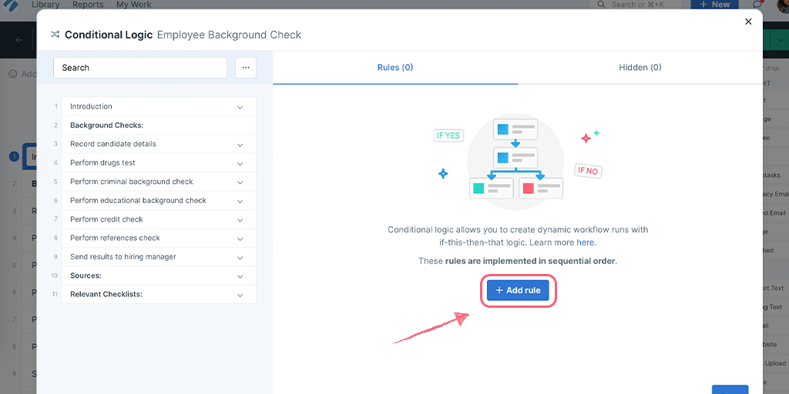Expand the Send results to hiring manager chevron
Screen dimensions: 789x394
(240, 257)
